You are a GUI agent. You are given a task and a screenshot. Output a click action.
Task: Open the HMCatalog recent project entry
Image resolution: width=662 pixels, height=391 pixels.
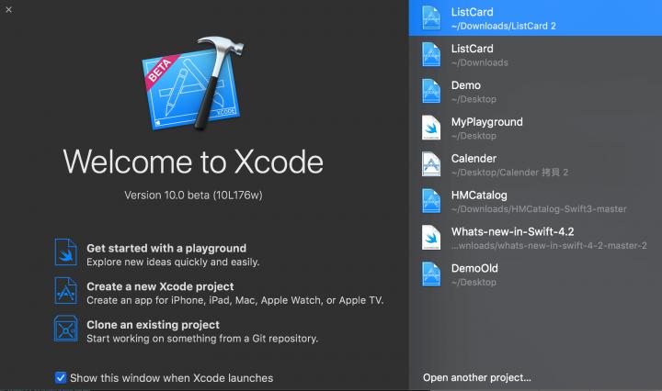pos(533,202)
